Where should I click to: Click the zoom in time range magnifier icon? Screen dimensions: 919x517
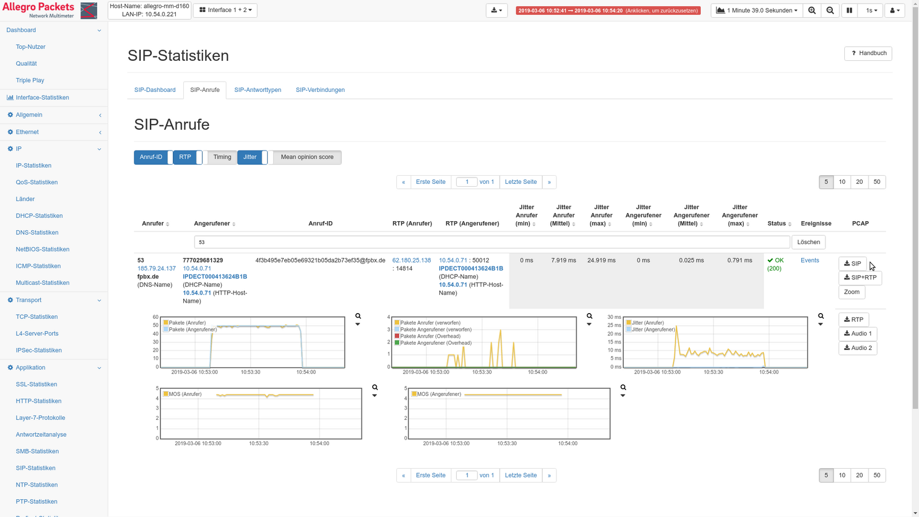(x=812, y=10)
